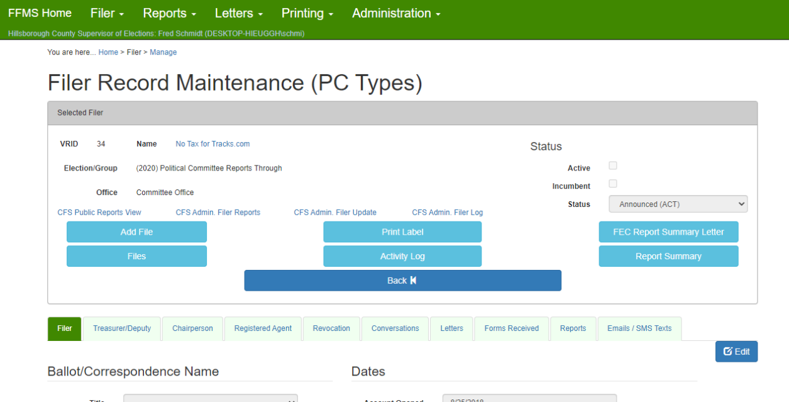Open FFMS Home page
Viewport: 789px width, 402px height.
point(40,13)
